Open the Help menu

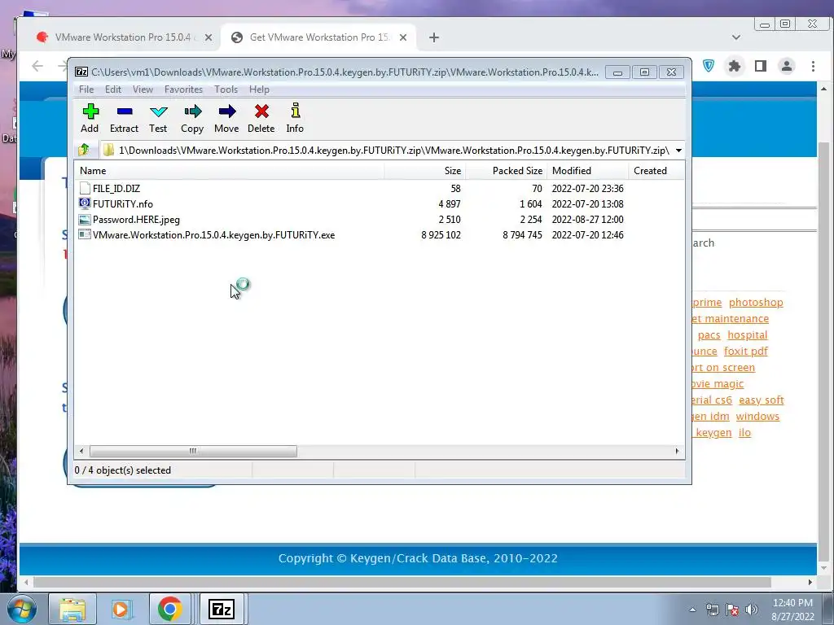pos(259,90)
